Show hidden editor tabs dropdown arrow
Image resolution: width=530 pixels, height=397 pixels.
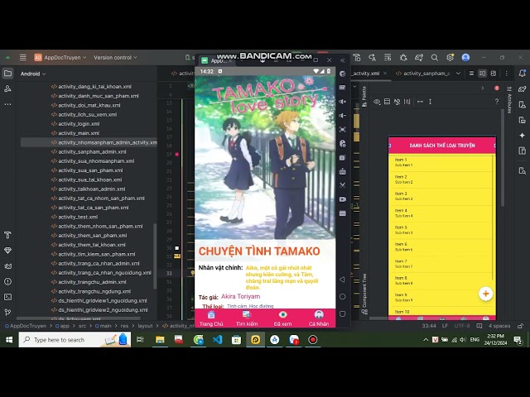(x=458, y=74)
